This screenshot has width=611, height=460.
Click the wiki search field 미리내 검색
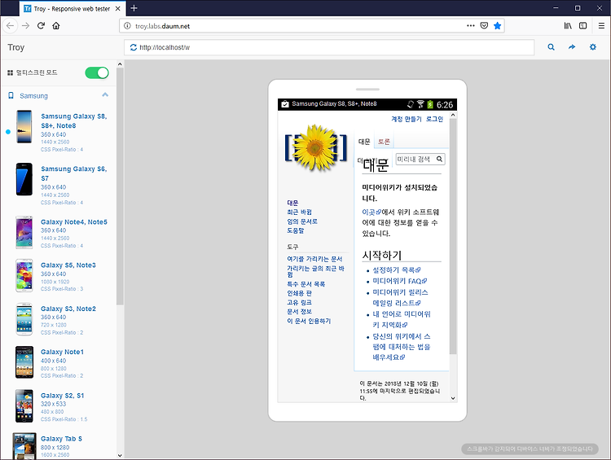point(415,159)
